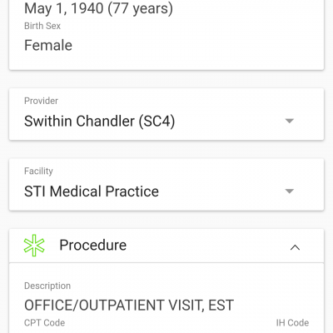Viewport: 333px width, 333px height.
Task: Click the Description label in Procedure
Action: tap(47, 286)
